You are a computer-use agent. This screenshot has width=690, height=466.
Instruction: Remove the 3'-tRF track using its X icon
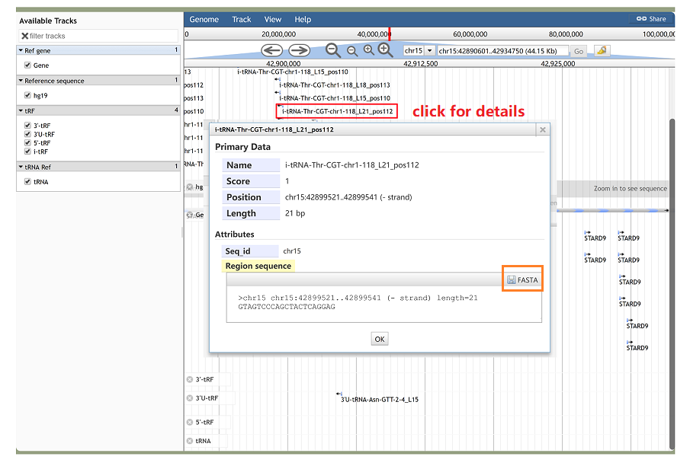(190, 379)
